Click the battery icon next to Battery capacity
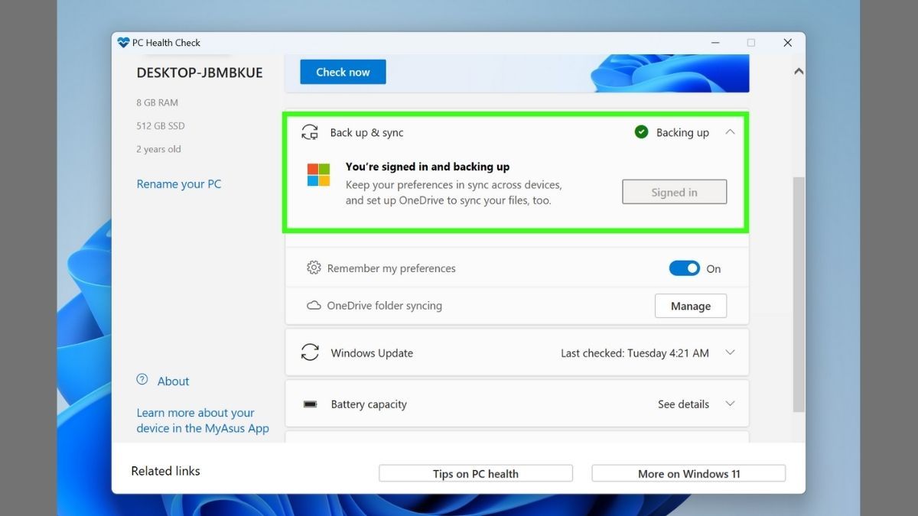Image resolution: width=918 pixels, height=516 pixels. tap(310, 404)
